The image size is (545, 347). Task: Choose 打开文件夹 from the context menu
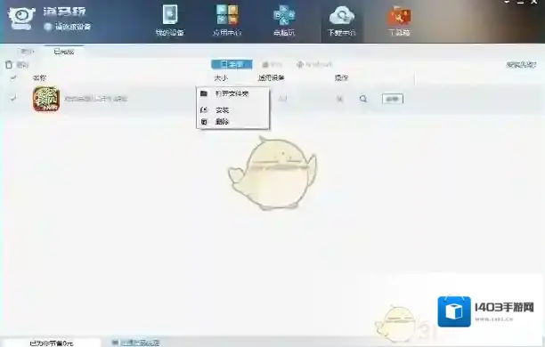point(232,93)
